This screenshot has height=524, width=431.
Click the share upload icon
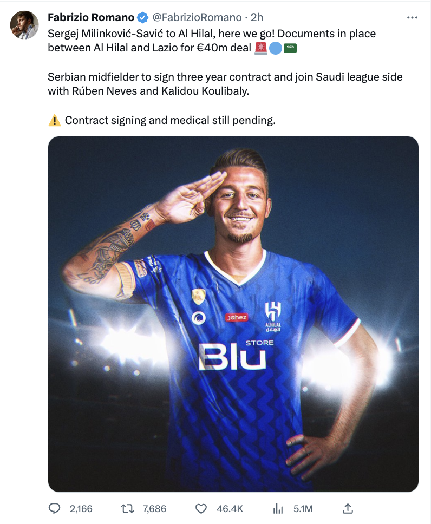348,508
